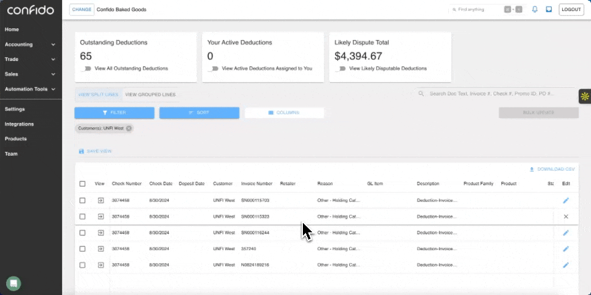Click the Confido logo

(x=31, y=10)
